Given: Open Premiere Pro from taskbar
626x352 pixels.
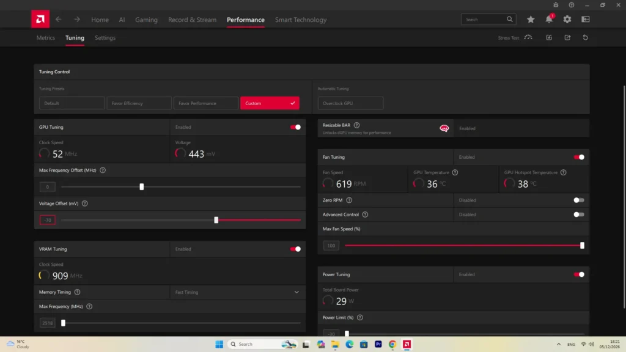Looking at the screenshot, I should coord(378,344).
